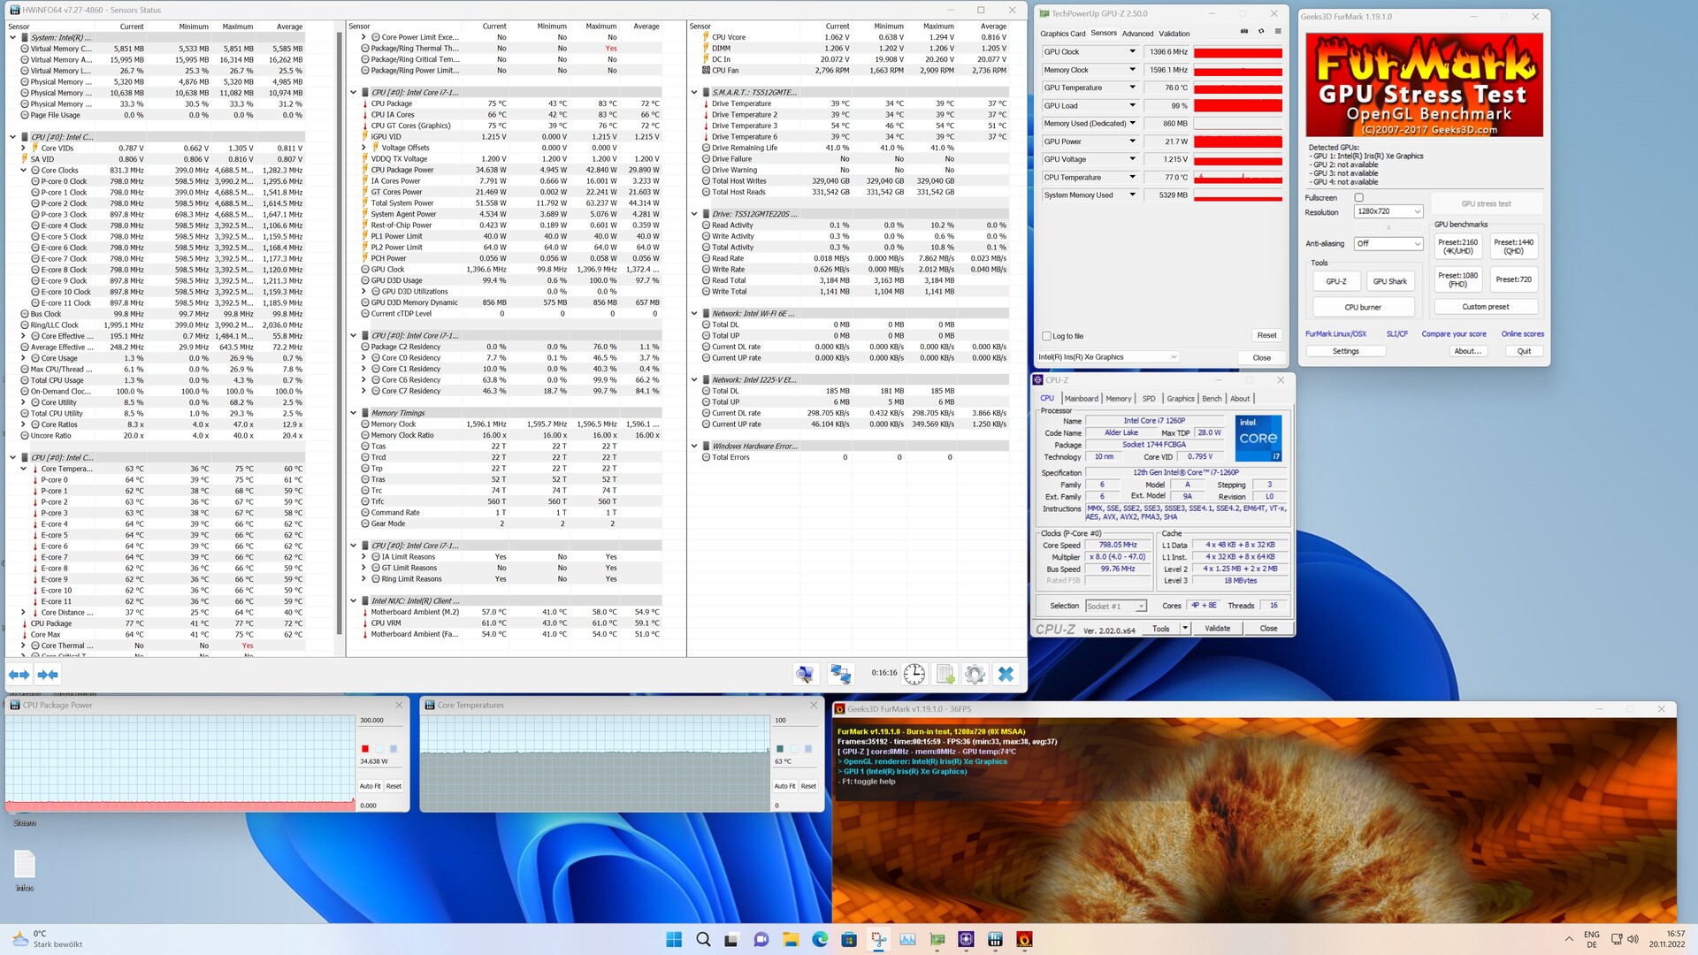Open taskbar Search icon
The height and width of the screenshot is (955, 1698).
703,939
